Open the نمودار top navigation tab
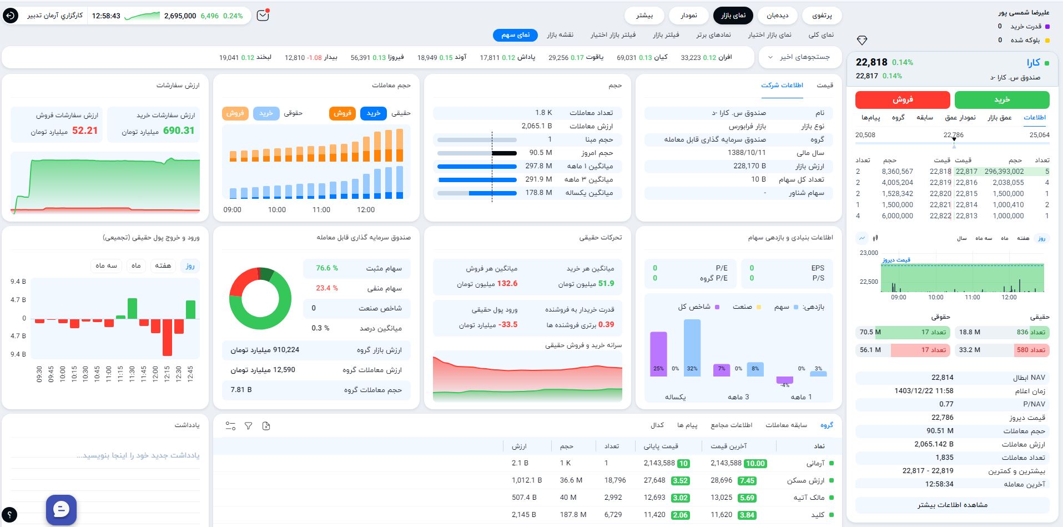 (689, 16)
